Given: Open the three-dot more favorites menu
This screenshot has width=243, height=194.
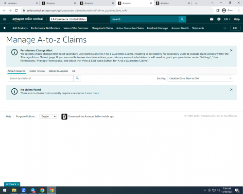Looking at the screenshot, I should coord(225,28).
